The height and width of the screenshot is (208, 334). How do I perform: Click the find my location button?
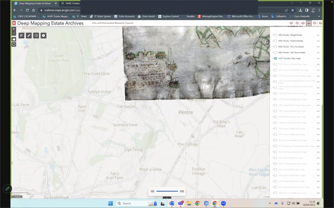14,44
